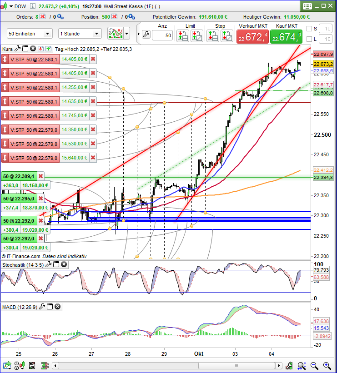The height and width of the screenshot is (373, 337).
Task: Click the yellow 22.673,2 price label
Action: point(323,64)
